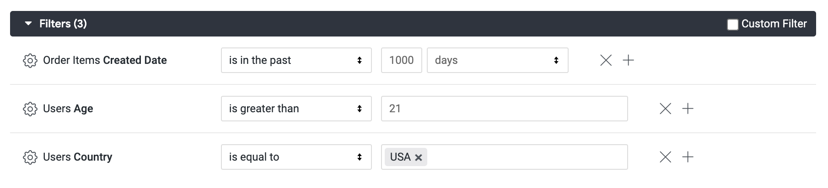Click the Users Age value field showing 21
This screenshot has height=188, width=828.
[x=505, y=109]
